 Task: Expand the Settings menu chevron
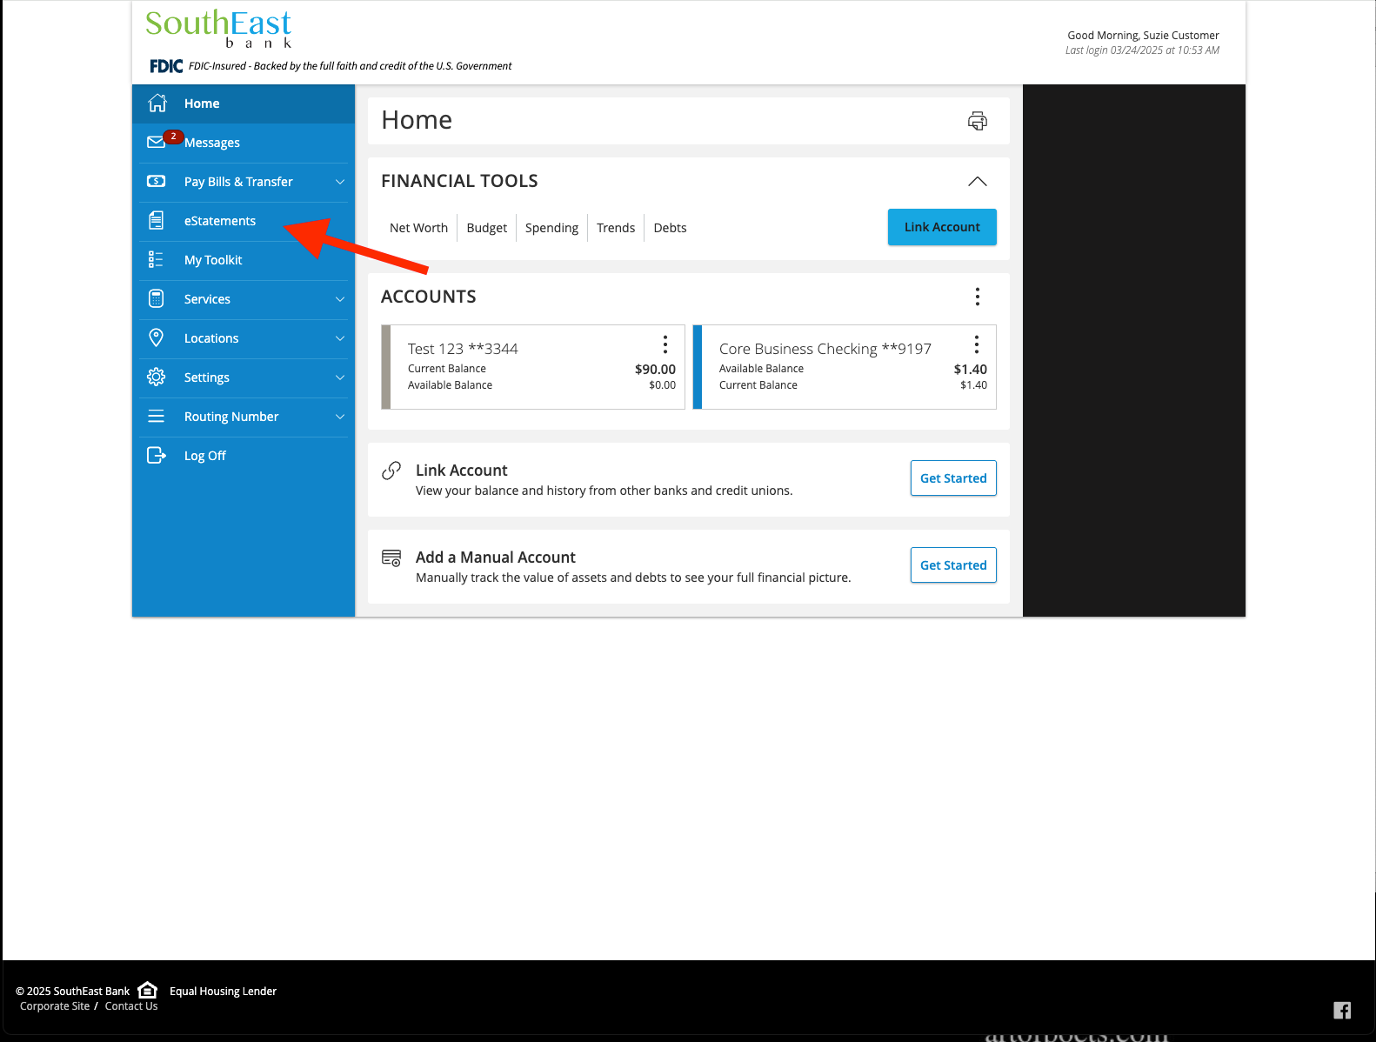(x=340, y=377)
